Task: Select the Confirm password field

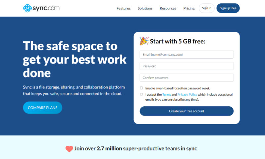Action: click(x=186, y=78)
